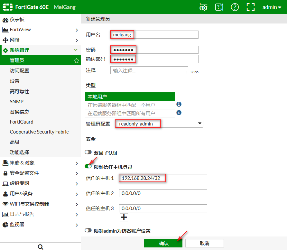Expand the 监视器 chevron
The image size is (287, 250).
[x=77, y=225]
